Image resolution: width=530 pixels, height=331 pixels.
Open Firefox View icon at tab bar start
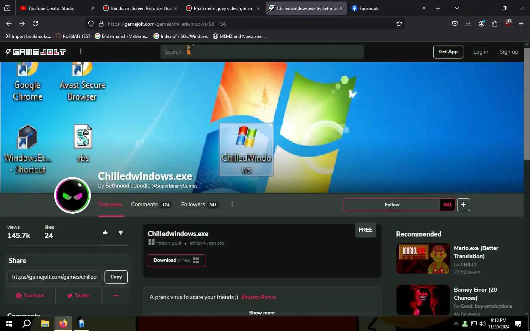(7, 8)
